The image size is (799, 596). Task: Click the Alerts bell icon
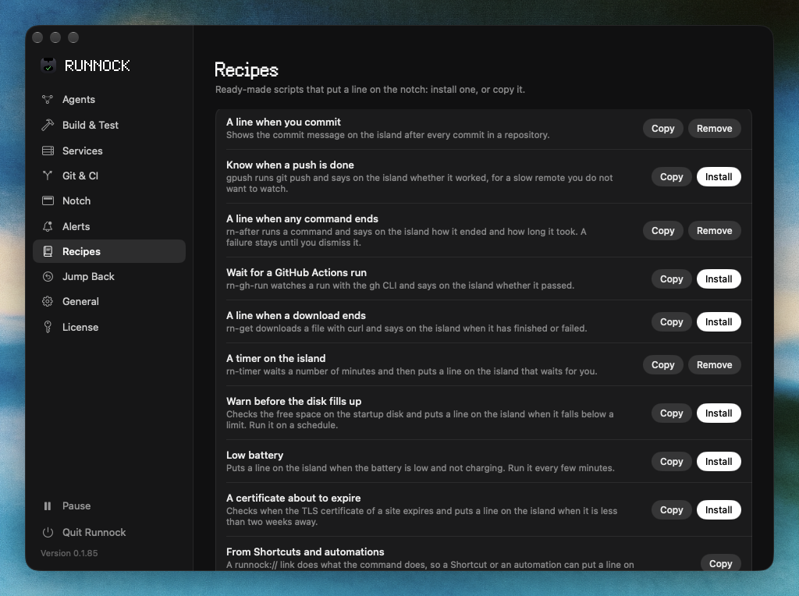(x=48, y=226)
